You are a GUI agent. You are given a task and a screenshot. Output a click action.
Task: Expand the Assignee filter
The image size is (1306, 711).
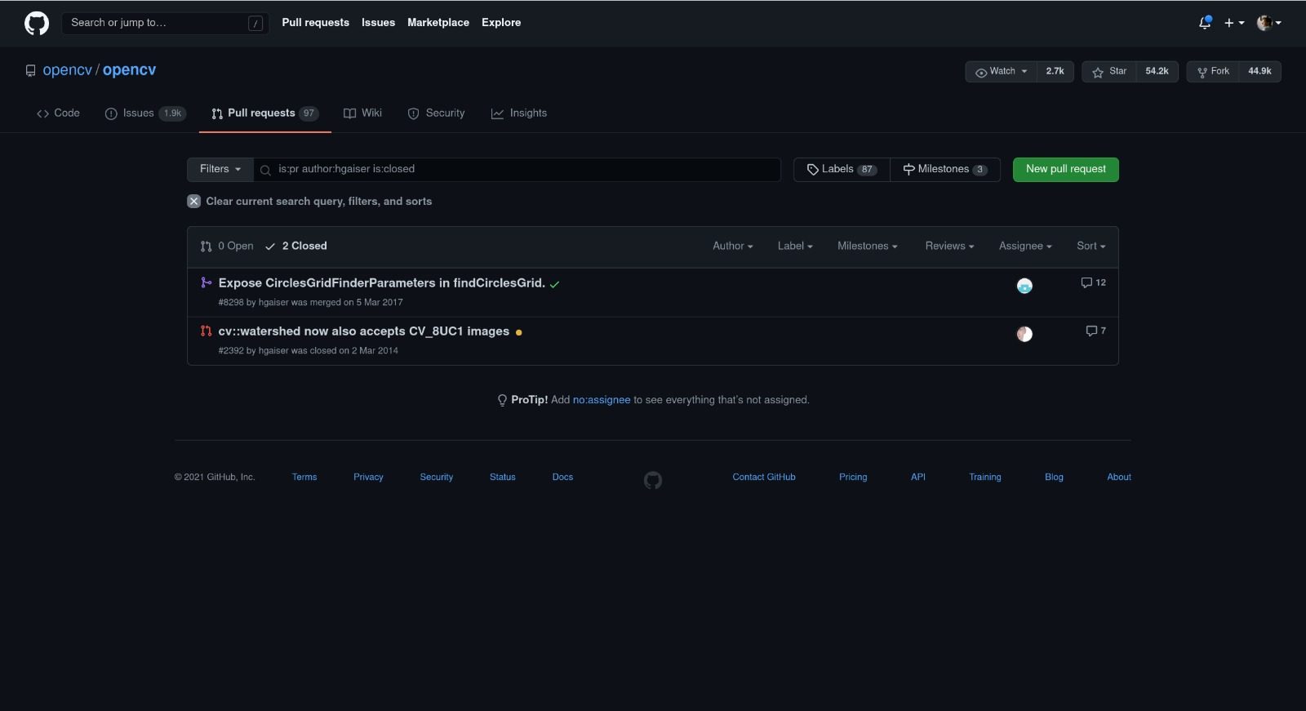pos(1025,246)
